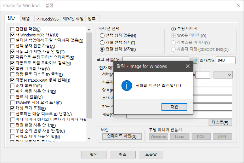The height and width of the screenshot is (163, 244).
Task: Enable 선택 상자 접근 가능(A)
Action: (12, 46)
